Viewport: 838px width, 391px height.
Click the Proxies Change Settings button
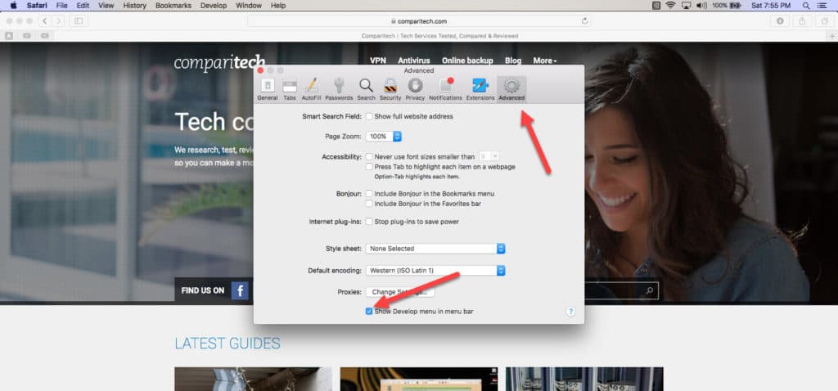click(x=400, y=292)
